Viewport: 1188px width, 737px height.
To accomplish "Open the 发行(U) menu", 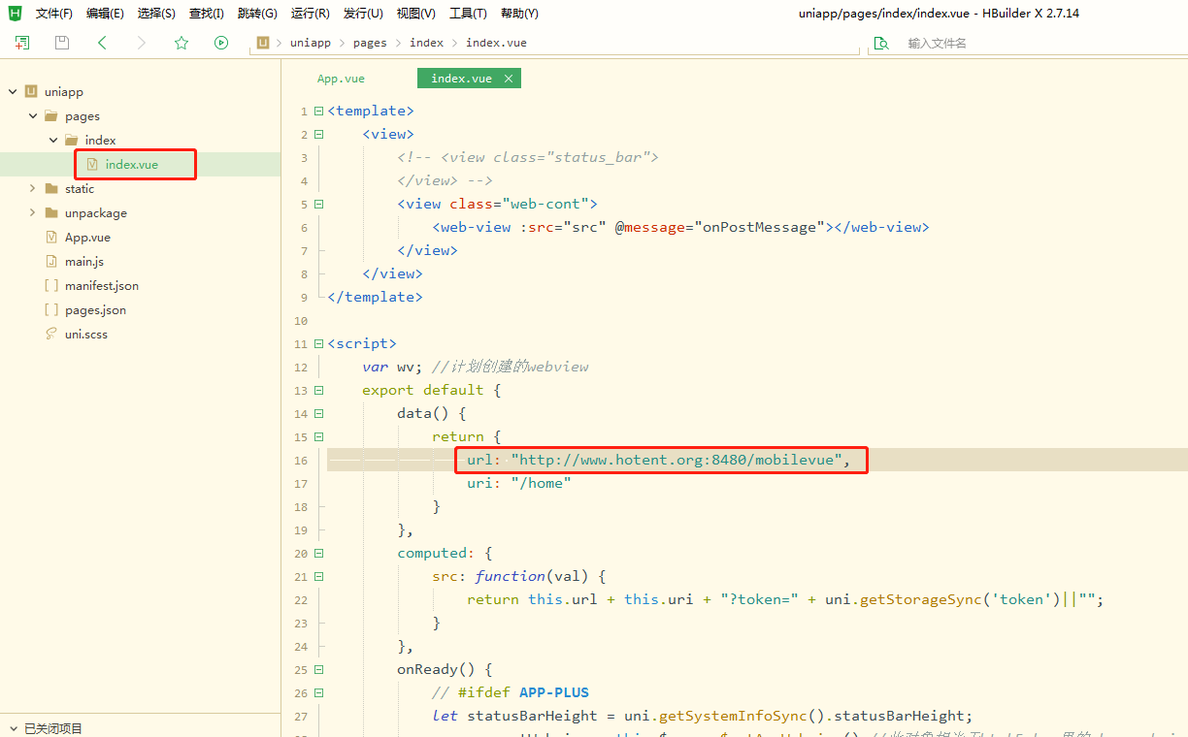I will point(363,14).
